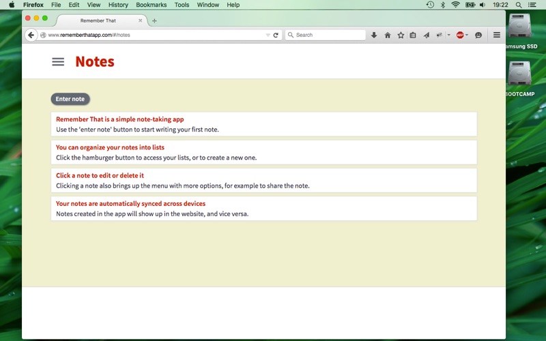Open the History menu
The height and width of the screenshot is (341, 546).
tap(118, 5)
